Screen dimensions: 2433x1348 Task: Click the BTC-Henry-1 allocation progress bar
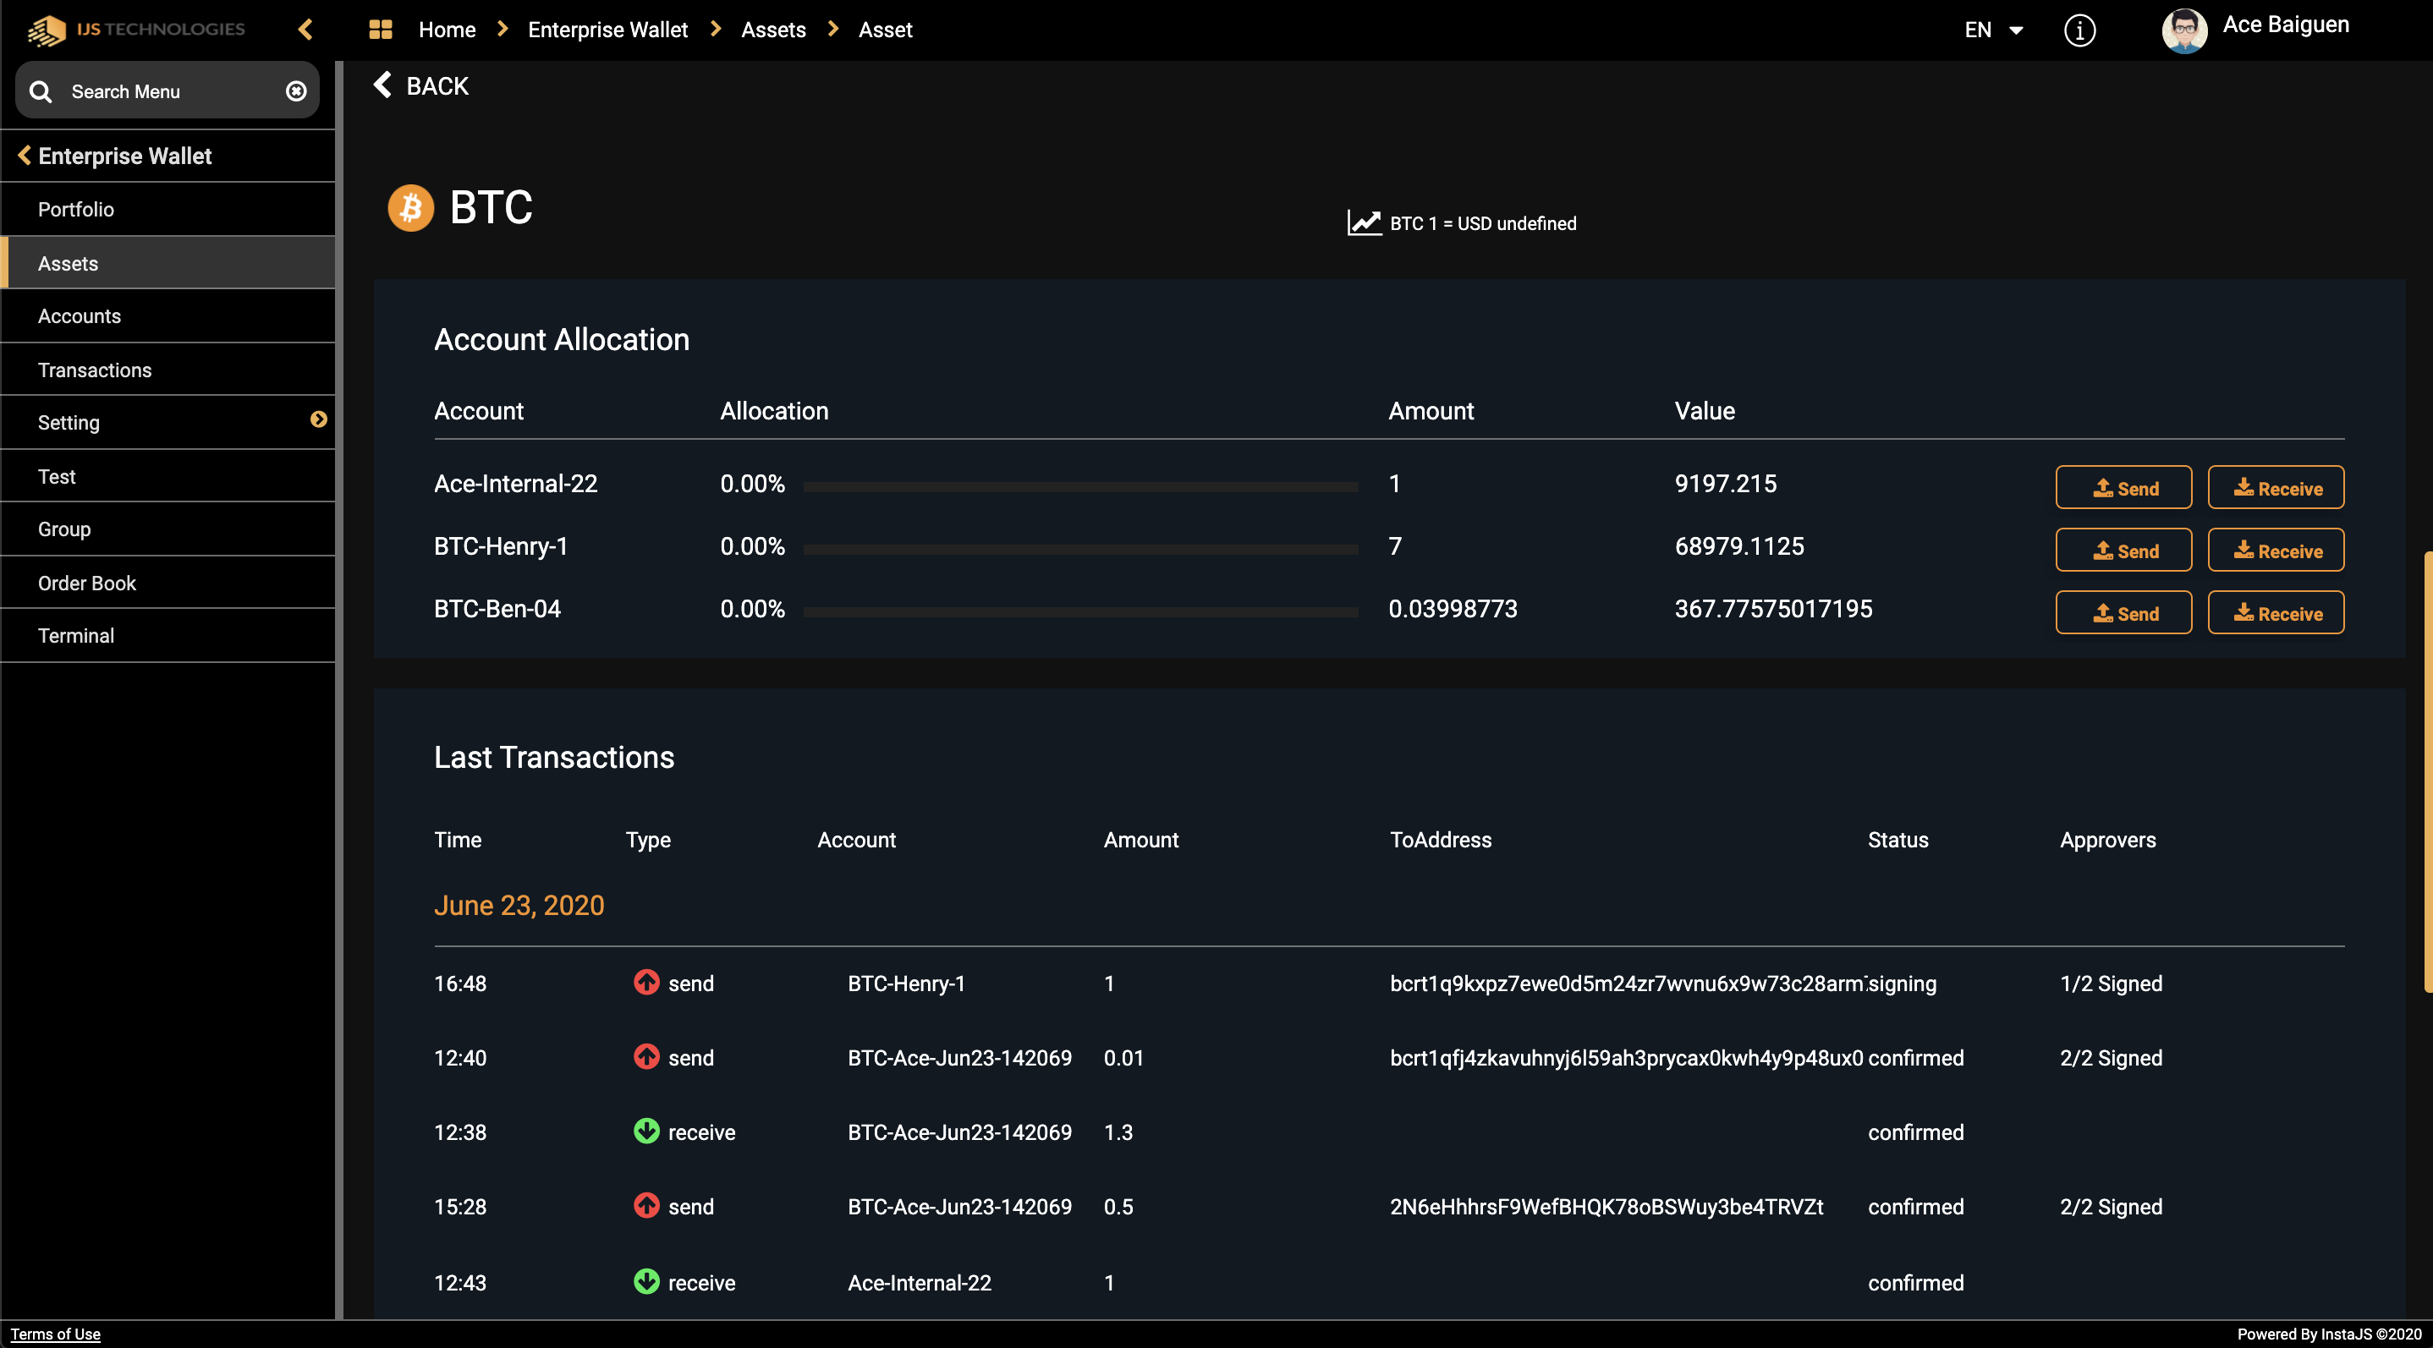click(1079, 549)
